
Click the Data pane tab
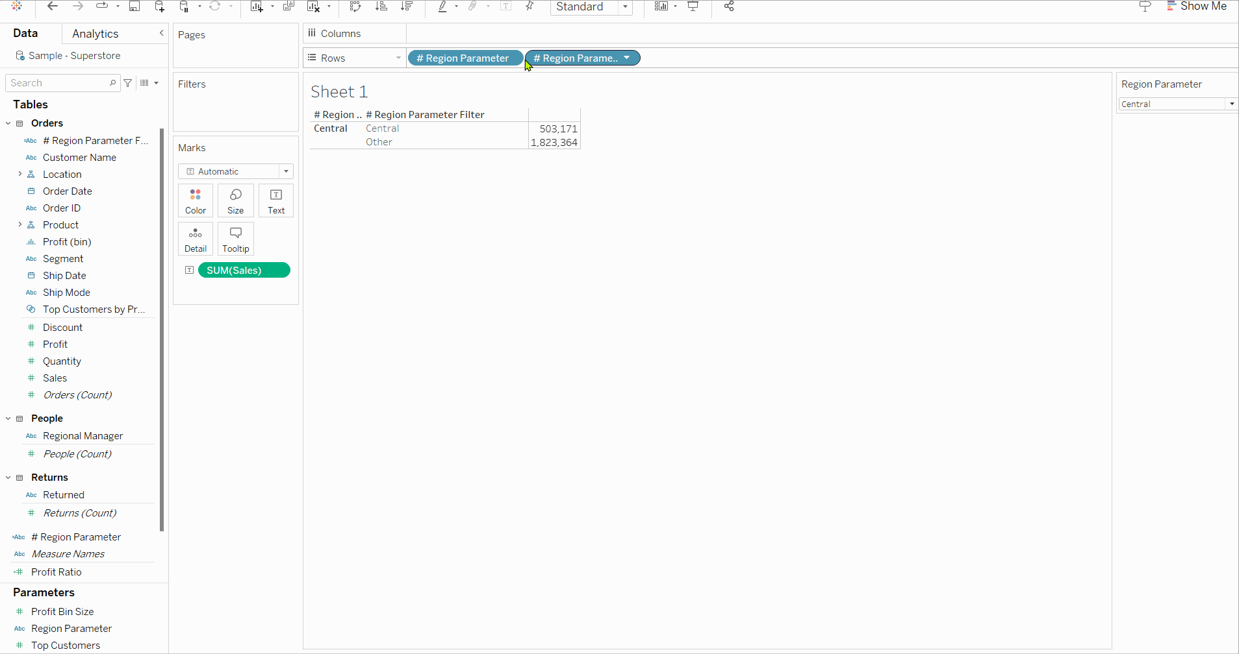(26, 33)
